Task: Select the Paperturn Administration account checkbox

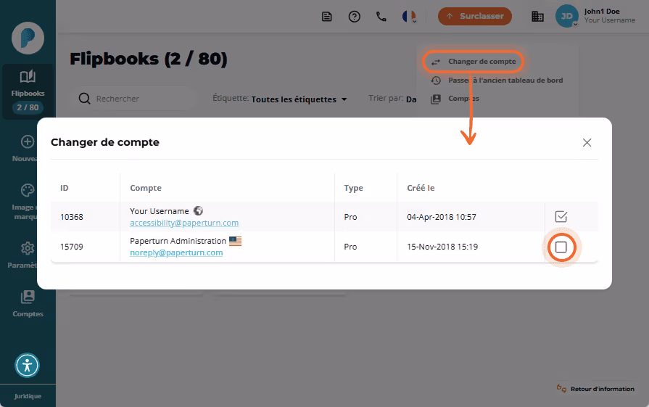Action: coord(561,247)
